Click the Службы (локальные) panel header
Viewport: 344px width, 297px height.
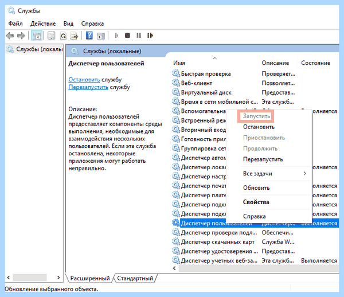point(112,52)
